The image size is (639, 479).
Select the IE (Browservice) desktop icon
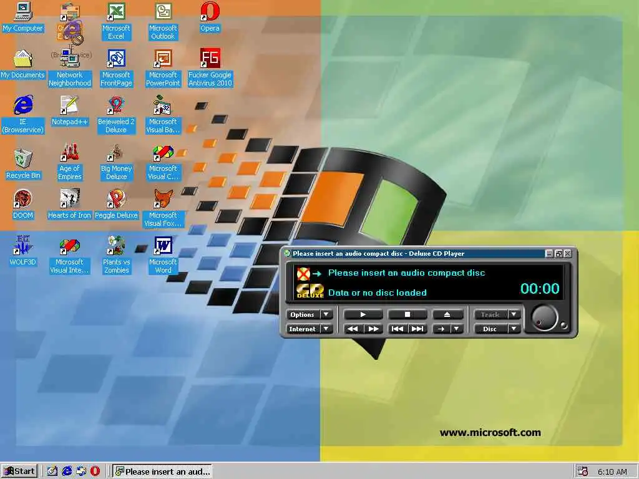pyautogui.click(x=23, y=115)
